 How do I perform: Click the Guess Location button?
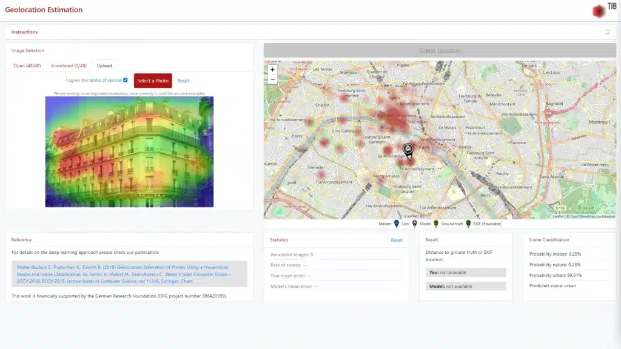coord(440,51)
